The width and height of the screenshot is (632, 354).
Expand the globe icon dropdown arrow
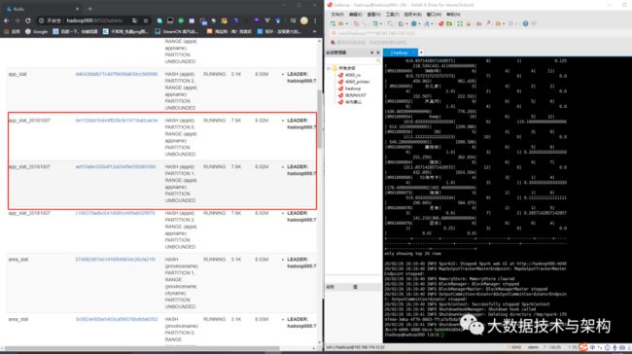pyautogui.click(x=419, y=24)
